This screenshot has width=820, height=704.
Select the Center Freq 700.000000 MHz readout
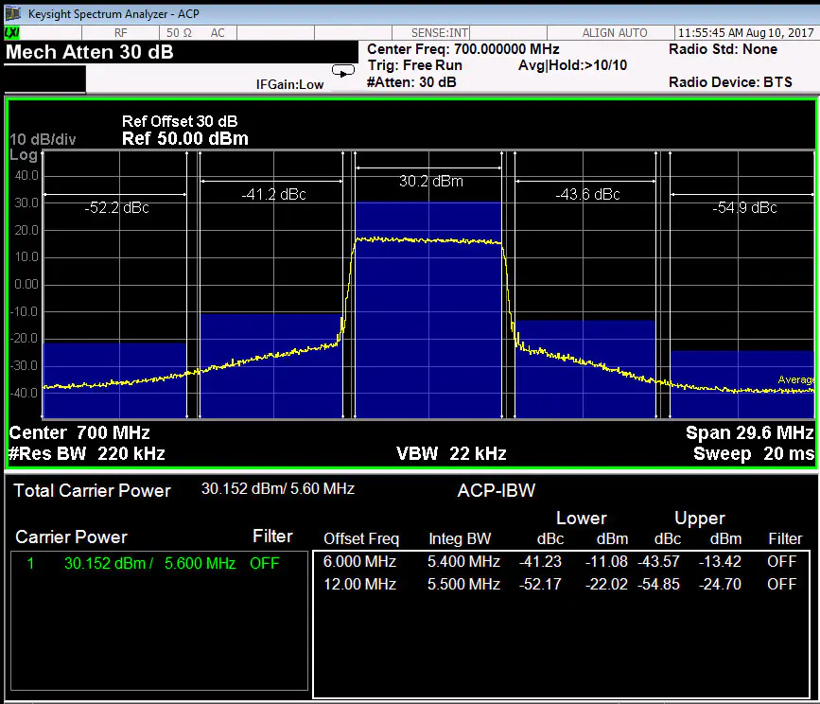click(462, 49)
